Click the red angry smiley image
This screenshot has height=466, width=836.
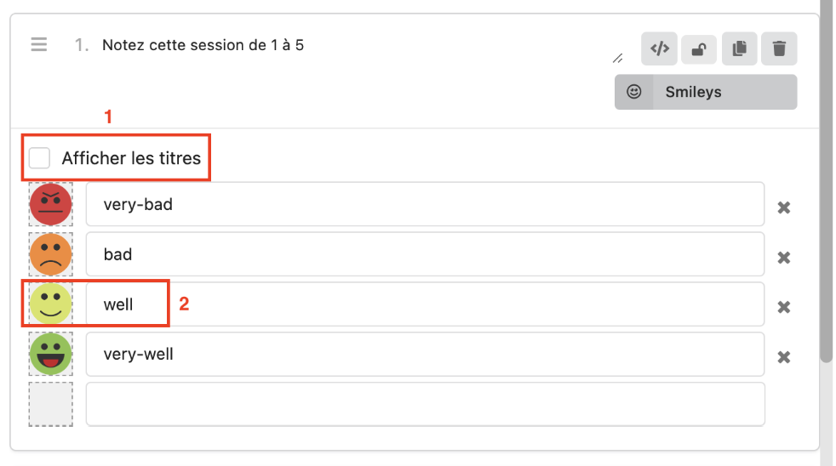click(51, 204)
